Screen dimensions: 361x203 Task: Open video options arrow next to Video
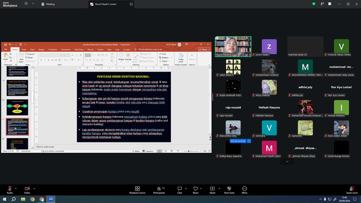tap(34, 188)
